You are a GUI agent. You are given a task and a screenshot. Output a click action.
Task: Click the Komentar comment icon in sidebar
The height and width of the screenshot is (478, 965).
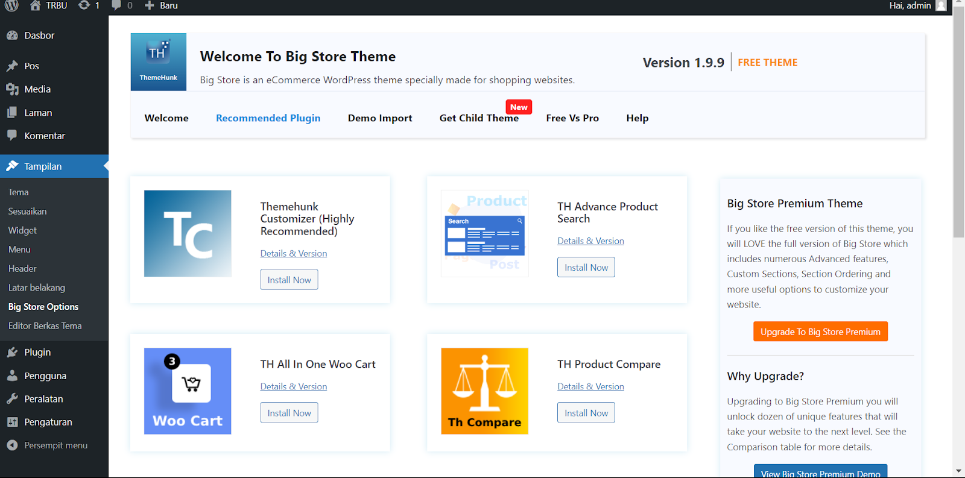(12, 136)
